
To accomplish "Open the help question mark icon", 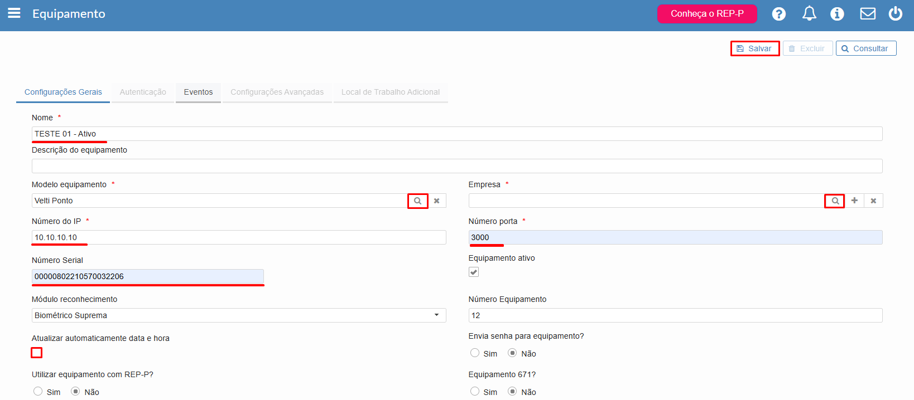I will point(779,14).
